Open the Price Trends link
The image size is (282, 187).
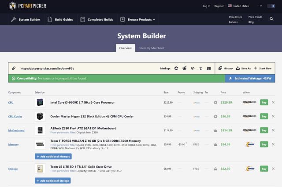[255, 17]
